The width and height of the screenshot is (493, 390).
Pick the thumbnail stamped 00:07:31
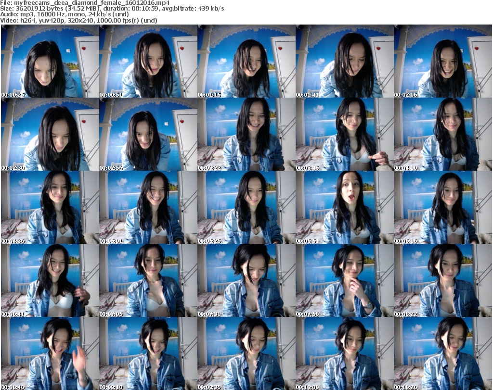tap(246, 280)
